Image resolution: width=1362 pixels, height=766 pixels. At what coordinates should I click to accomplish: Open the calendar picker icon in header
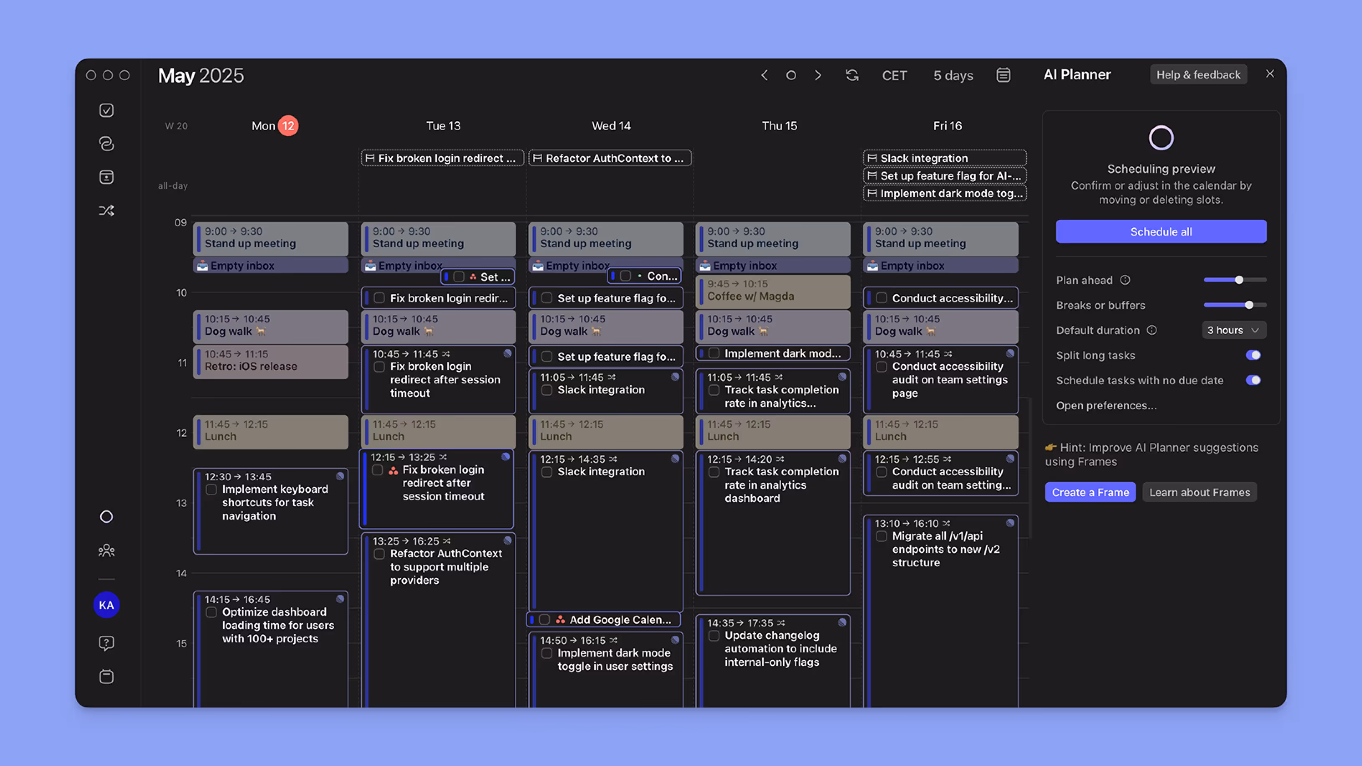(x=1003, y=75)
